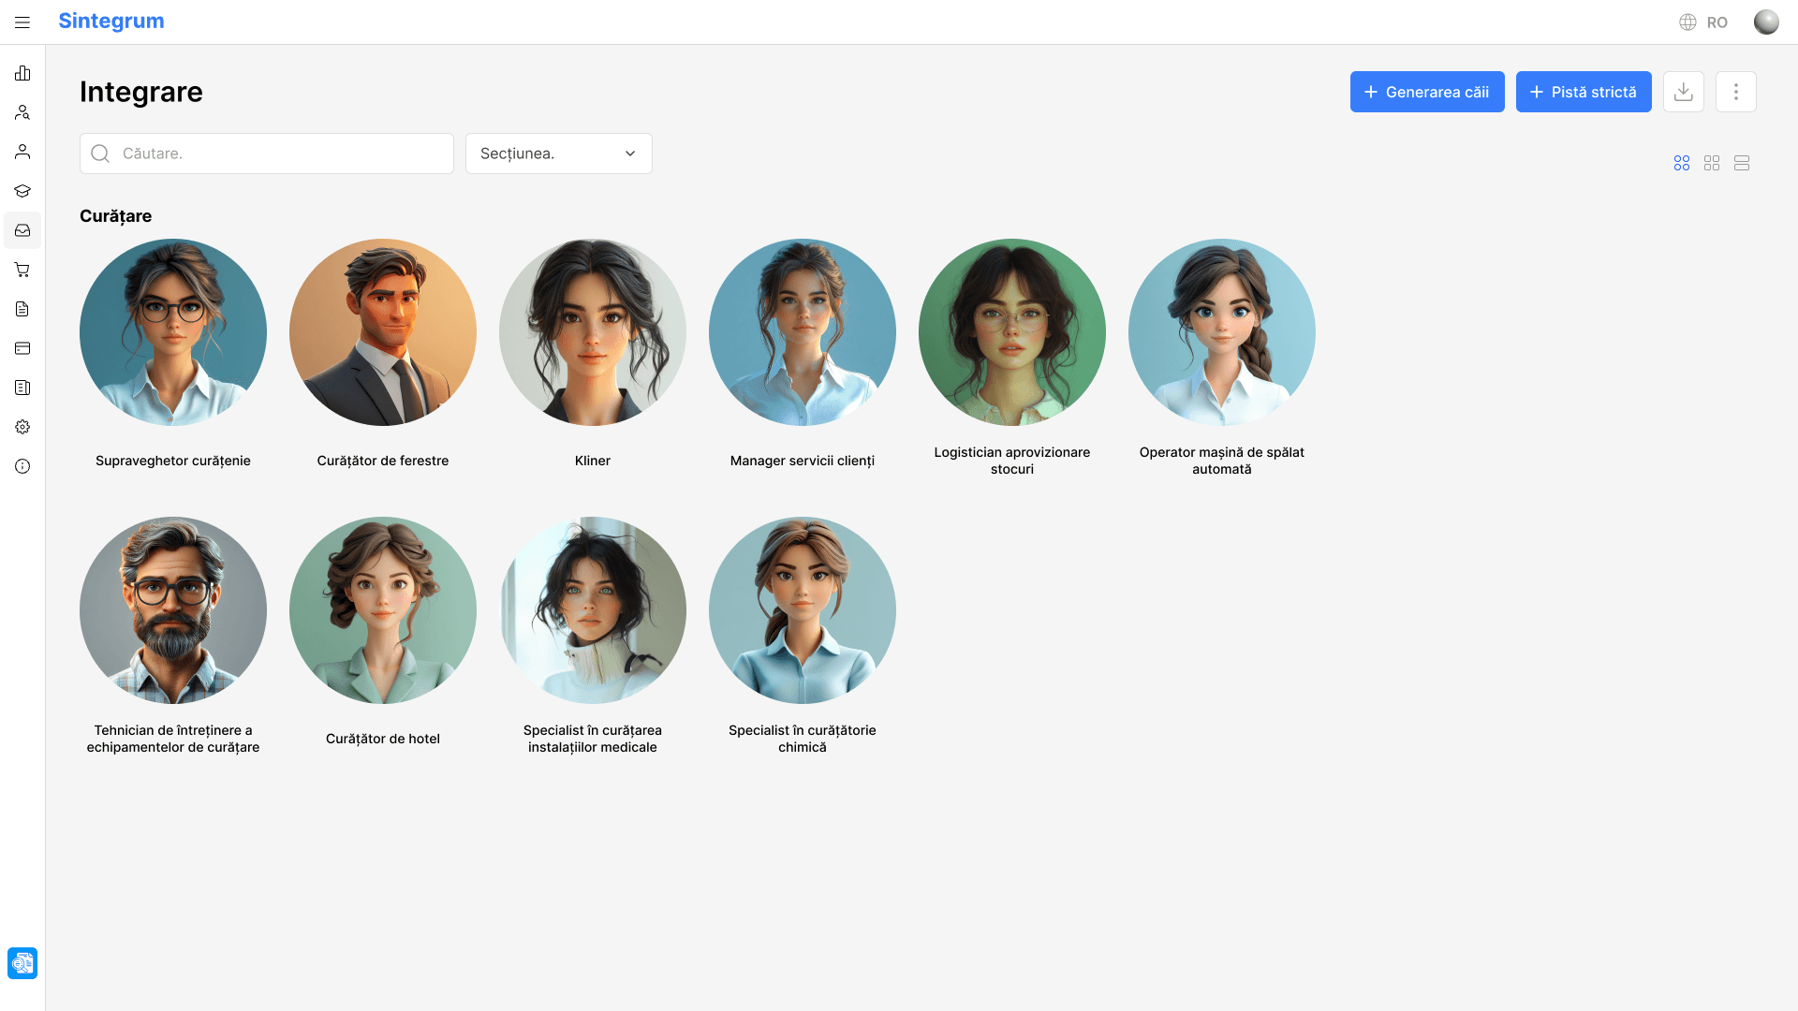Click the settings gear in sidebar
Screen dimensions: 1798x1011
[22, 427]
